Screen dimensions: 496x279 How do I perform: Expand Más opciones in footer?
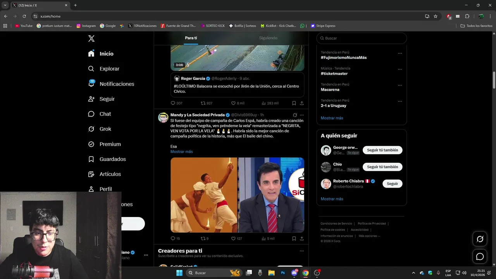coord(369,236)
